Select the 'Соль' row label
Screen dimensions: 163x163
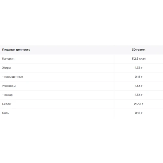pos(6,113)
